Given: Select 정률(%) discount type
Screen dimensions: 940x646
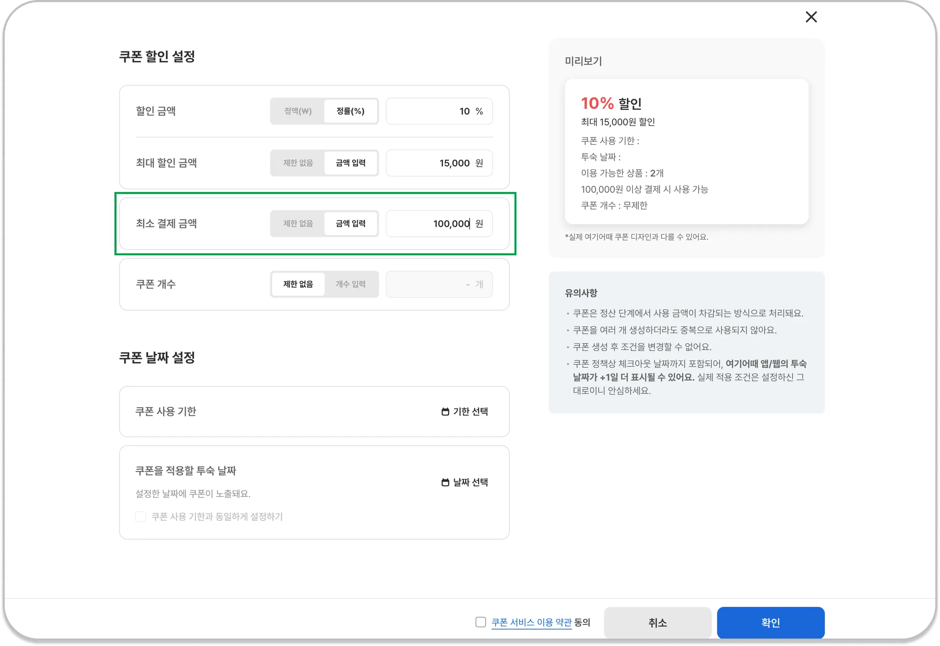Looking at the screenshot, I should click(x=350, y=111).
